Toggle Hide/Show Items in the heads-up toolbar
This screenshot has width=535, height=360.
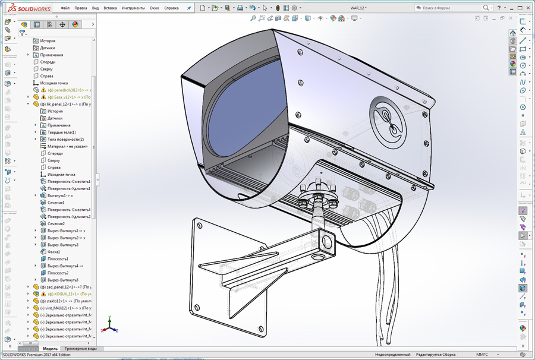point(321,18)
